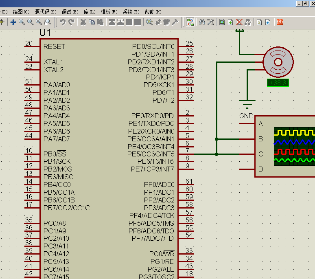Image resolution: width=315 pixels, height=279 pixels.
Task: Click the power terminal arrow above the motor
Action: 240,31
